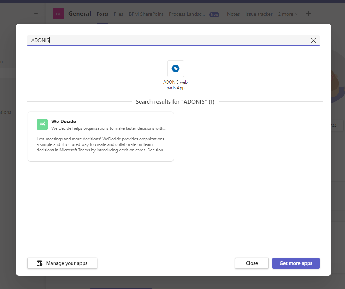Click the PA team avatar
This screenshot has height=289, width=345.
pyautogui.click(x=58, y=14)
